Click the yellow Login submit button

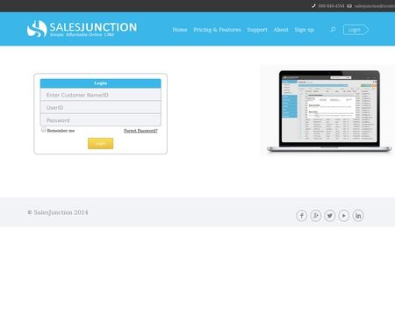(x=100, y=143)
